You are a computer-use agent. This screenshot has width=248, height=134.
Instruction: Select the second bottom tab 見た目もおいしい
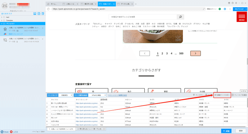91,129
